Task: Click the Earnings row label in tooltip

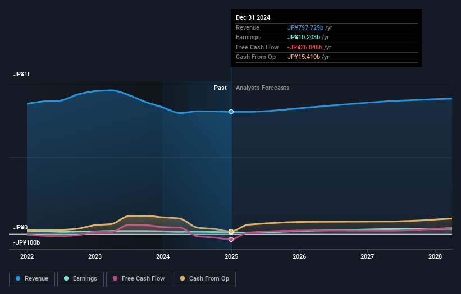Action: (x=248, y=37)
